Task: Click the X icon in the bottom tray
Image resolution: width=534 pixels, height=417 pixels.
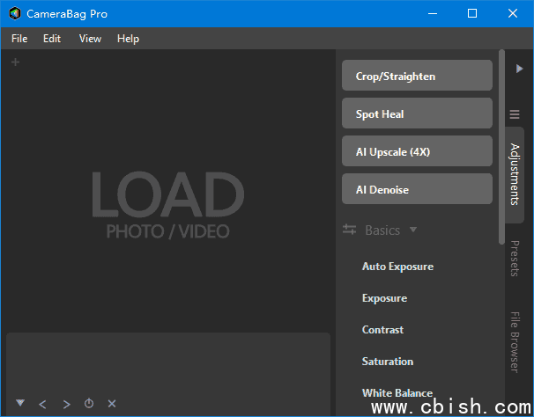Action: (112, 404)
